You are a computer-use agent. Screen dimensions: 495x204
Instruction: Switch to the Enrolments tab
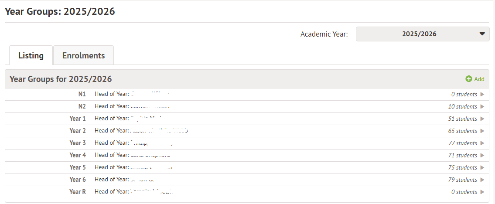(x=83, y=55)
